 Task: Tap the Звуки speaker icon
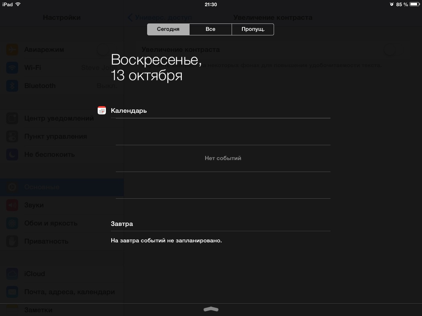[12, 205]
